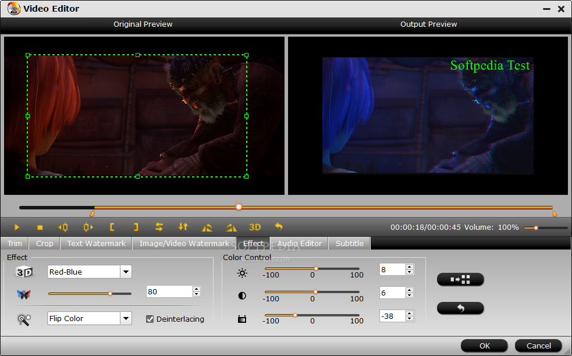Click the apply-to-all button
This screenshot has width=572, height=356.
click(x=460, y=279)
